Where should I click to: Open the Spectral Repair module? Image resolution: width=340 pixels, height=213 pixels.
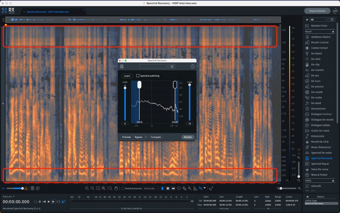click(x=317, y=164)
